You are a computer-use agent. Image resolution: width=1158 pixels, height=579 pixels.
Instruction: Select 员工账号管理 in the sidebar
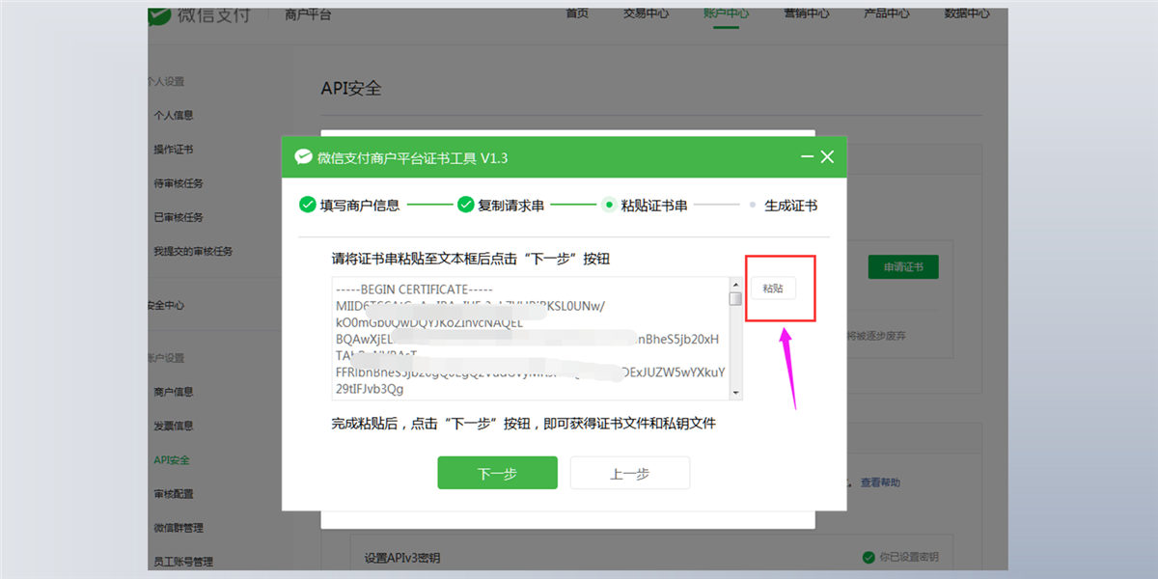[x=183, y=562]
